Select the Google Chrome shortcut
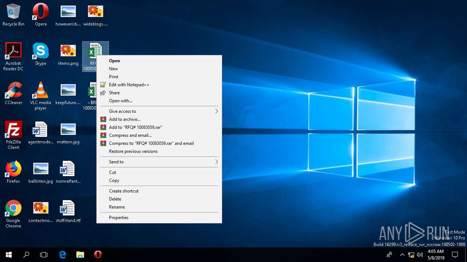The width and height of the screenshot is (467, 262). (13, 214)
